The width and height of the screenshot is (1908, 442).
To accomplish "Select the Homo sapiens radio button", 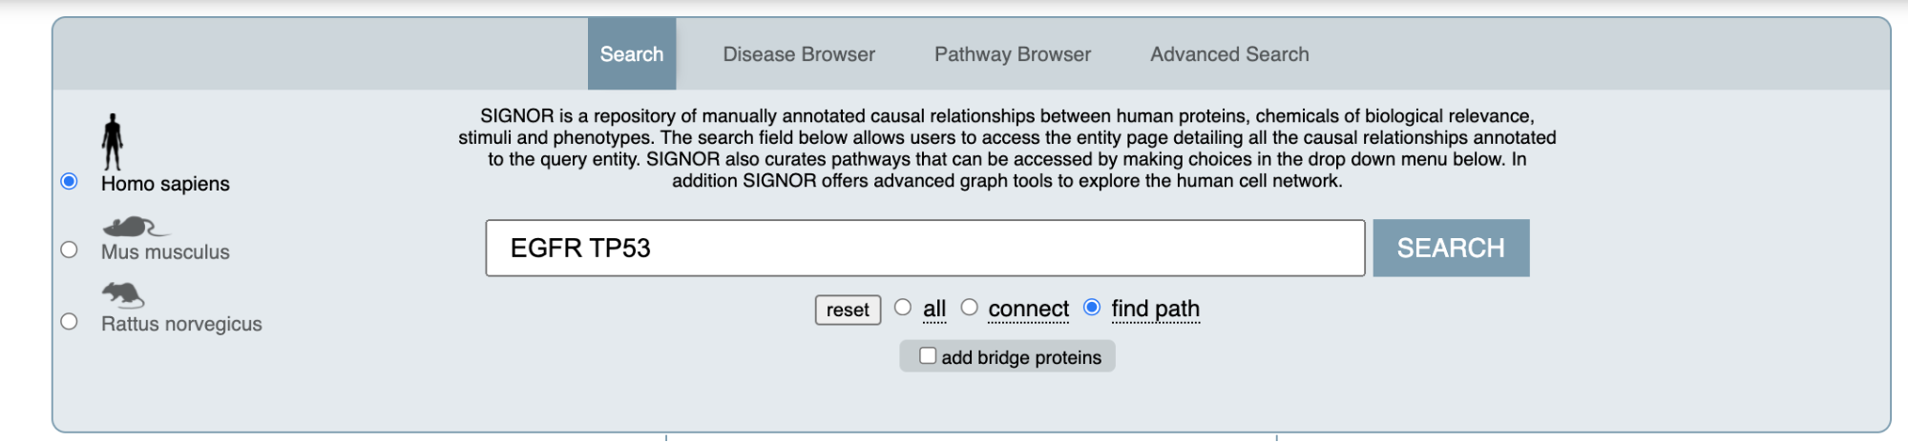I will click(69, 181).
